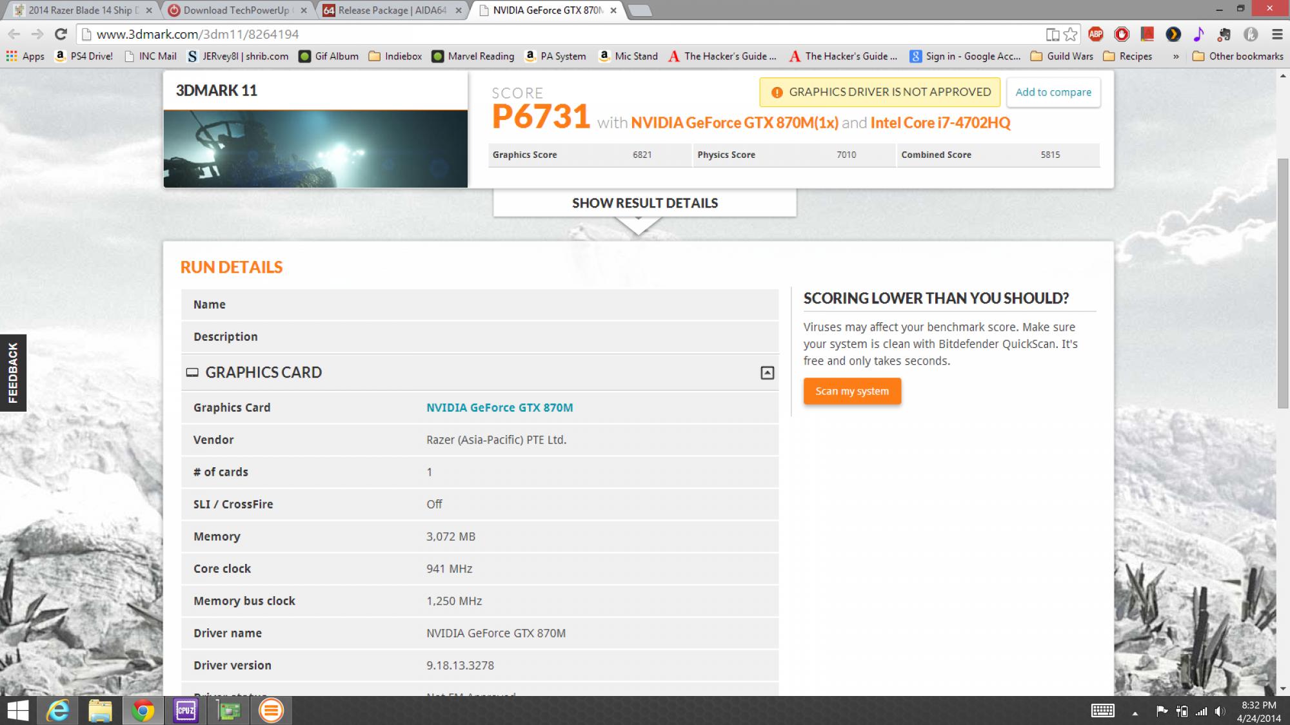Open the NVIDIA GeForce GTX 870M link in Graphics Card row
The image size is (1290, 725).
tap(499, 407)
